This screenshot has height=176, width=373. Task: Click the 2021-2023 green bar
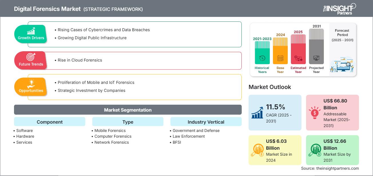coord(262,52)
